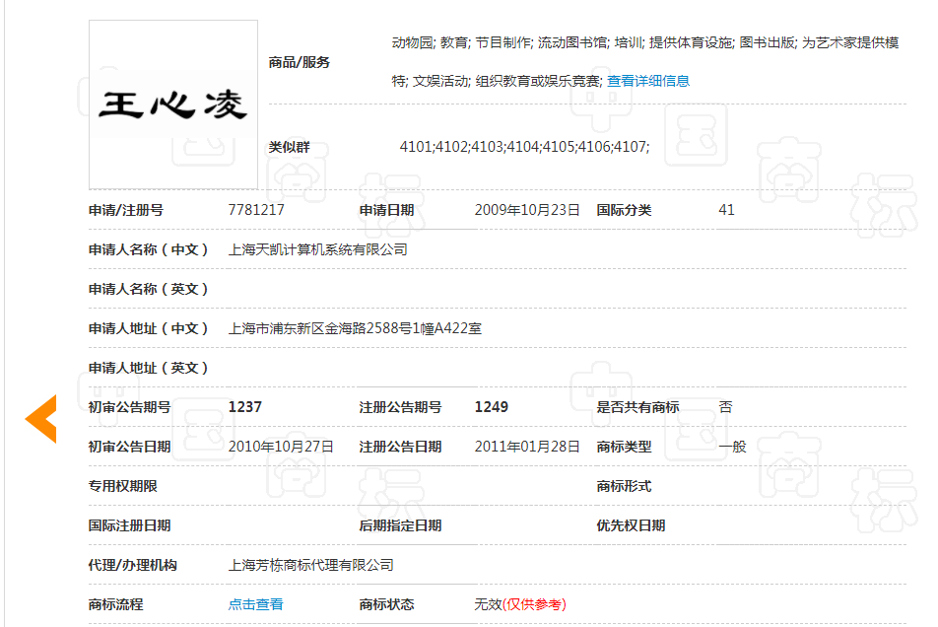
Task: Select similar group codes 4101;4102;4103...
Action: [x=451, y=147]
